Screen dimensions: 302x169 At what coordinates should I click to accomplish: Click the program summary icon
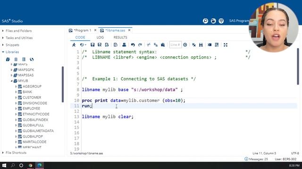(107, 45)
